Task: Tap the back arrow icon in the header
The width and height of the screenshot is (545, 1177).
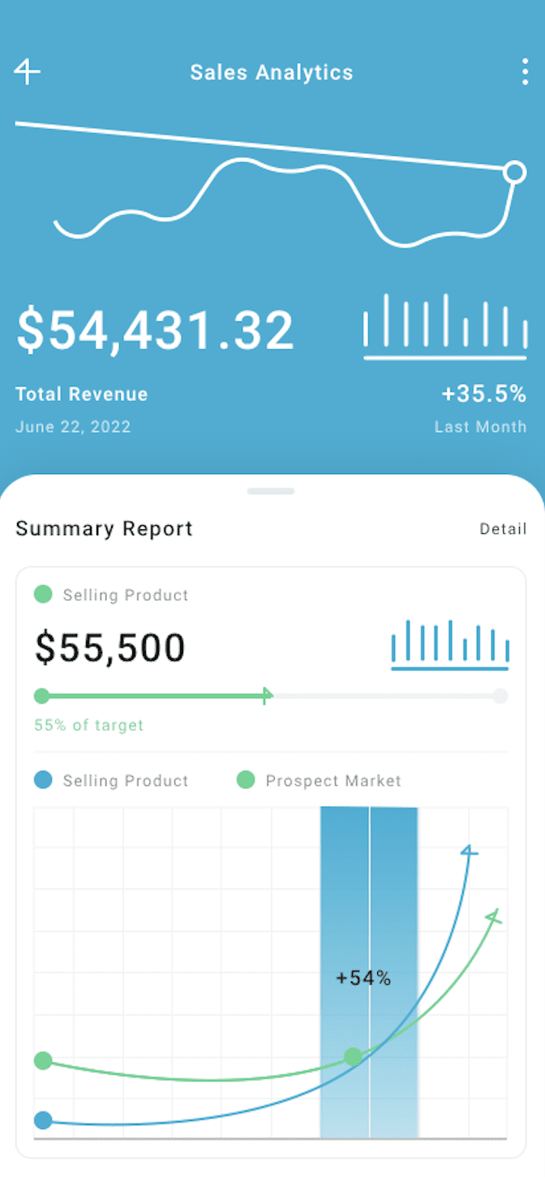Action: [27, 72]
